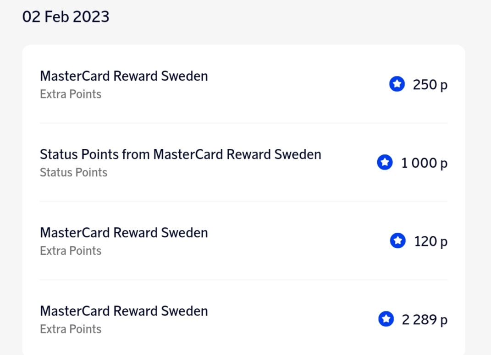Click the divider line below the 250 p entry
This screenshot has height=355, width=491.
(x=243, y=123)
